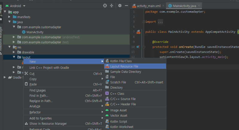The width and height of the screenshot is (239, 130).
Task: Expand the manifests folder
Action: tap(10, 17)
